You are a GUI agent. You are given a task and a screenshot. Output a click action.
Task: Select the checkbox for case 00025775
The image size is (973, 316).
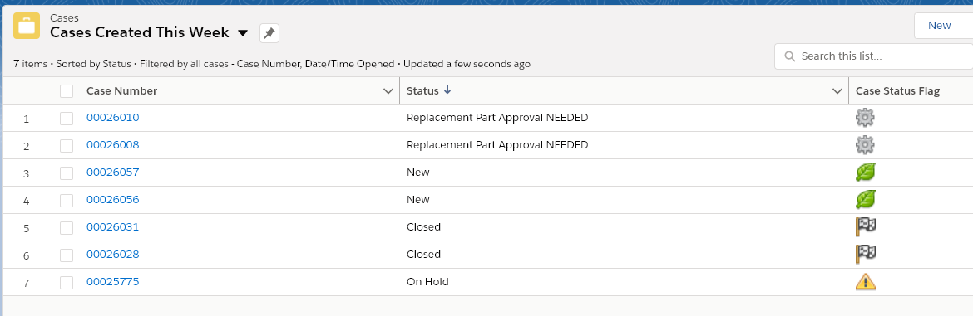67,282
